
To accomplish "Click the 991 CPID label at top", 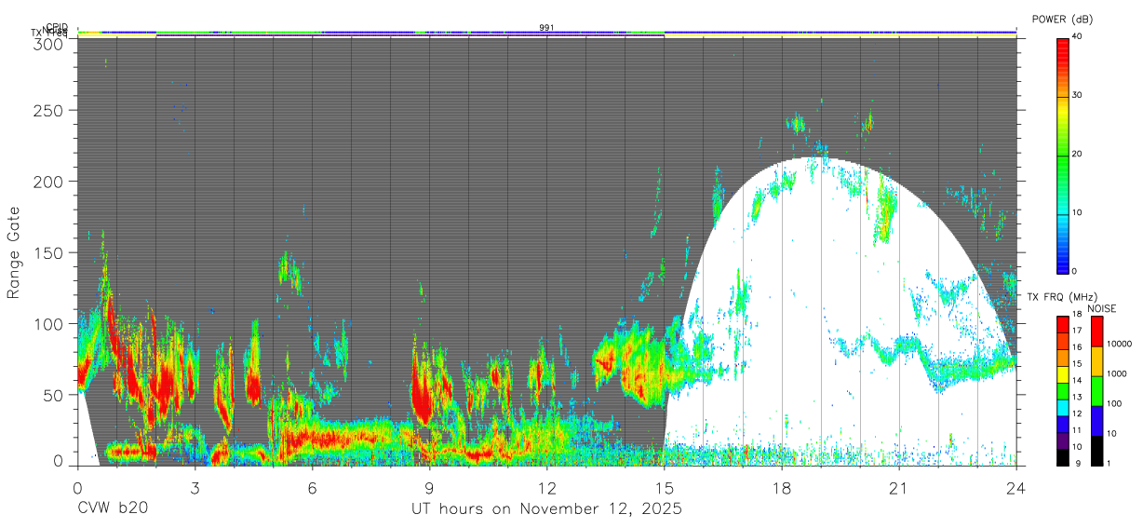I will pos(547,28).
